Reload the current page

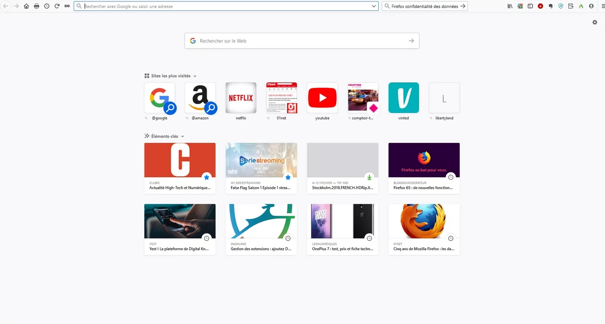[x=56, y=6]
